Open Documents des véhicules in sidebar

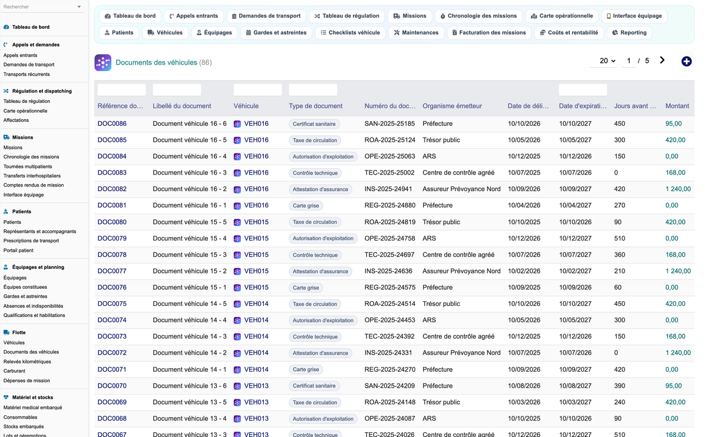click(x=31, y=352)
